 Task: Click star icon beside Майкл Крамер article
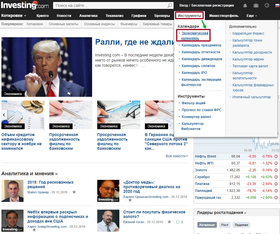pos(74,192)
